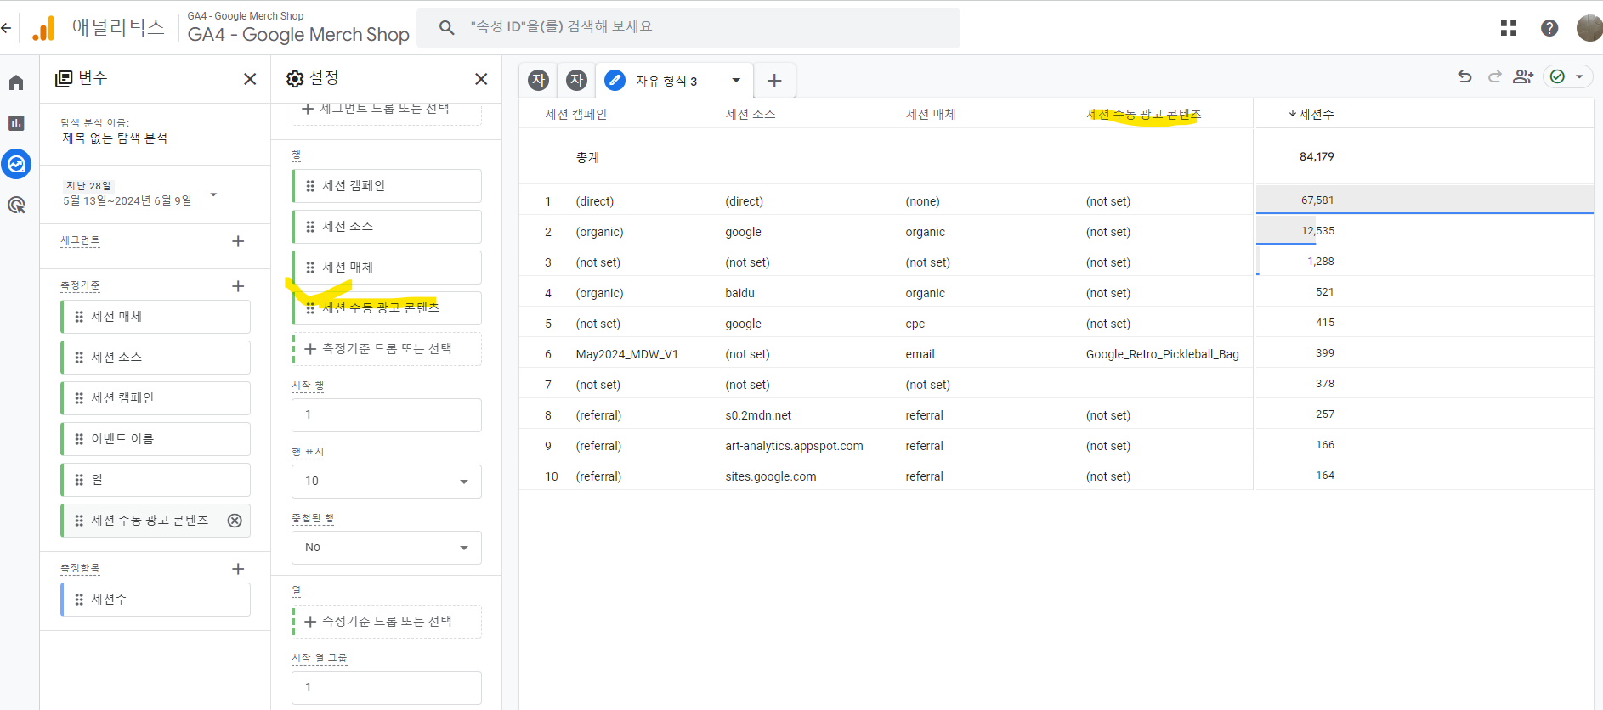
Task: Close the 설정 panel
Action: [x=481, y=79]
